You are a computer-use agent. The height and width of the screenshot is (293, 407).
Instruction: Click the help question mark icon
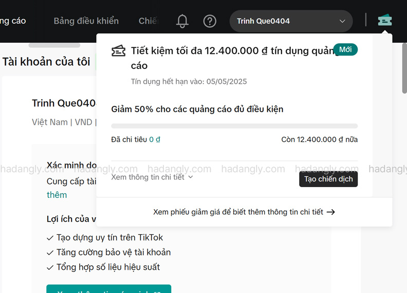pos(210,21)
